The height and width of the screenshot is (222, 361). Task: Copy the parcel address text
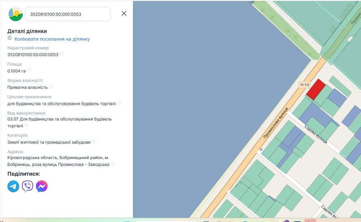(x=113, y=164)
